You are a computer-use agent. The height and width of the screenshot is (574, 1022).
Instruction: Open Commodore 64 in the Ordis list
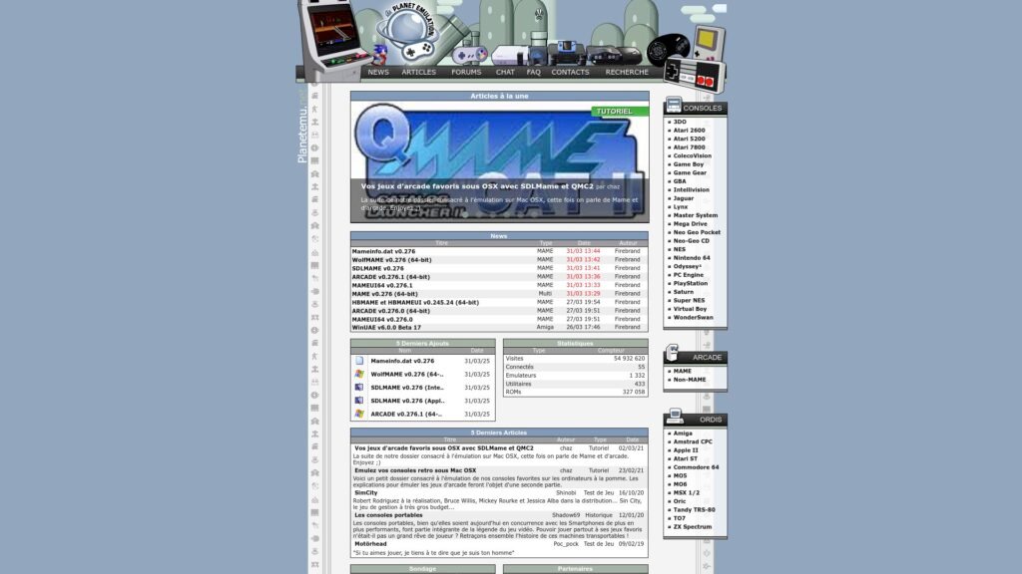pos(696,466)
